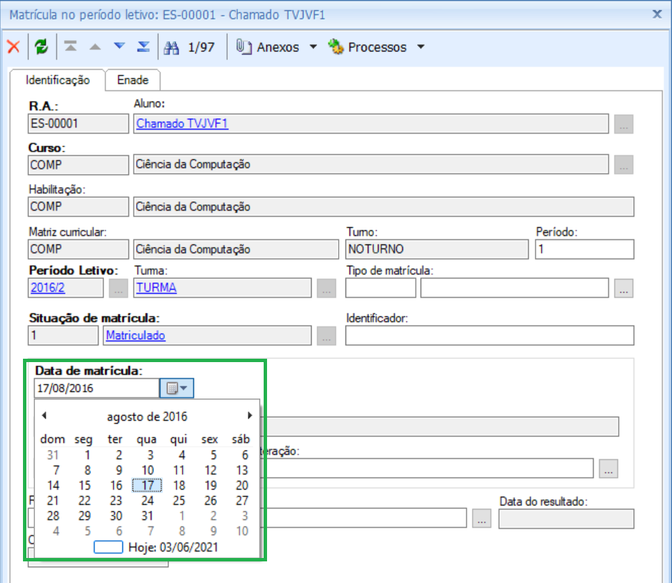Select the Identificação tab
The width and height of the screenshot is (672, 583).
[x=58, y=80]
